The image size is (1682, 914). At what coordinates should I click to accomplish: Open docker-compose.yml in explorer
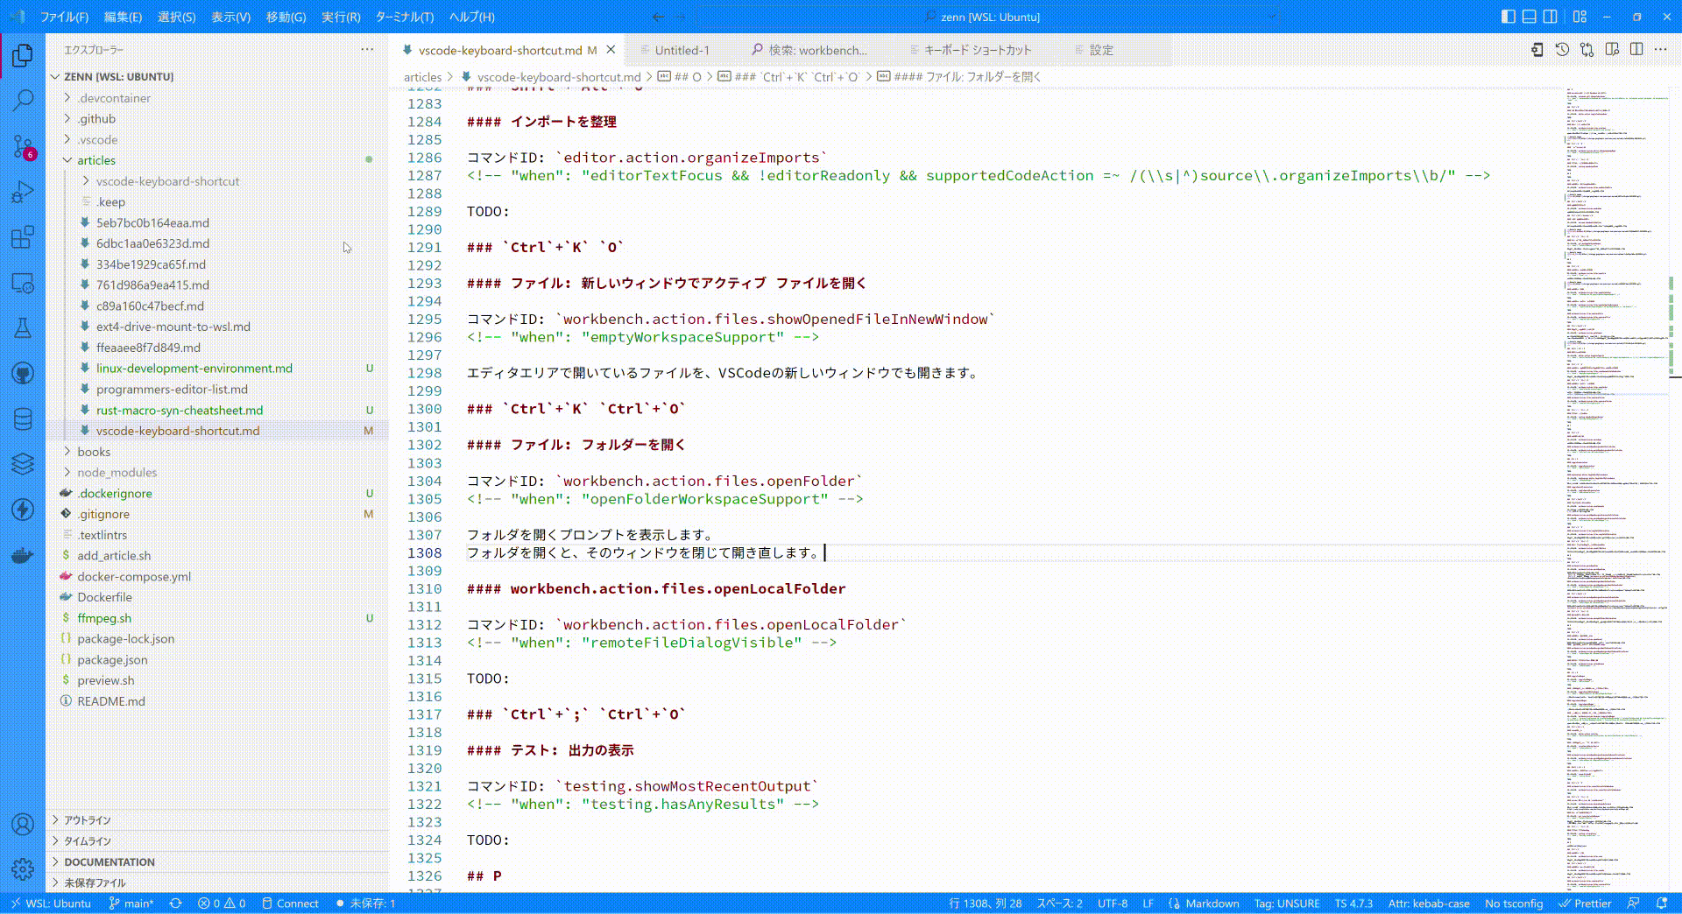click(x=217, y=576)
